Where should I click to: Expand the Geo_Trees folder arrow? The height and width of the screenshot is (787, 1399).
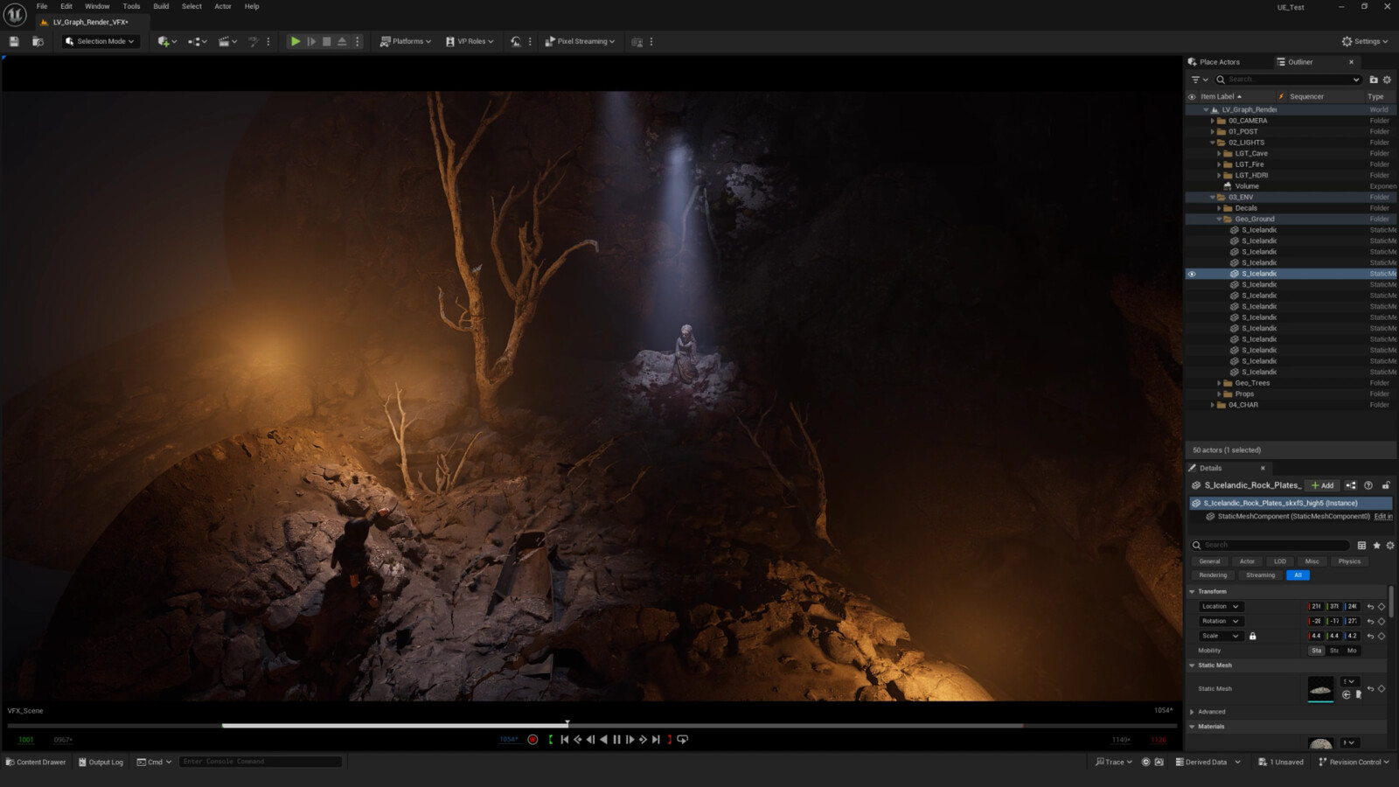1219,383
